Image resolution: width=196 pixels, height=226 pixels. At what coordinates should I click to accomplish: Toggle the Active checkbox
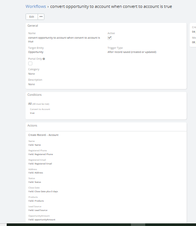109,38
